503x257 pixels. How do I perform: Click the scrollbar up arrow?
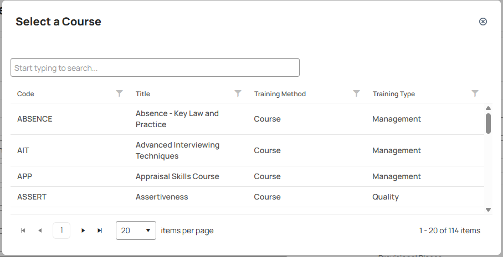pyautogui.click(x=488, y=108)
